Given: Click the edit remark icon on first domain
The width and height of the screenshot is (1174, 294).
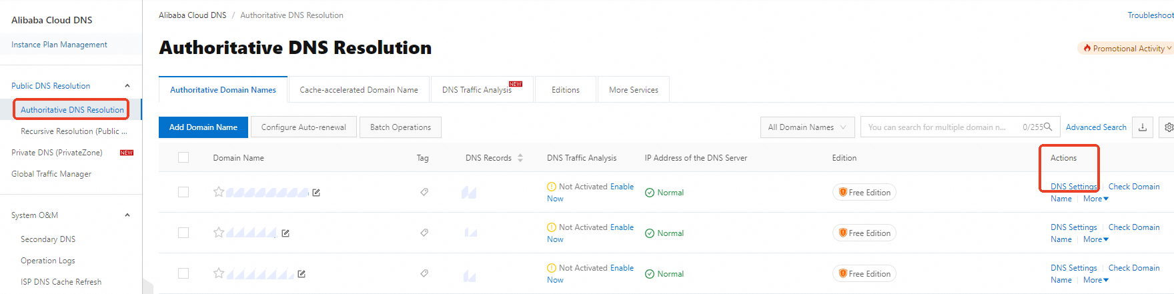Looking at the screenshot, I should pos(316,193).
